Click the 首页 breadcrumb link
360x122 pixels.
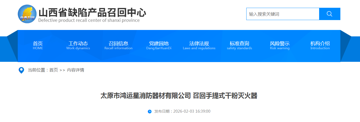pos(54,70)
